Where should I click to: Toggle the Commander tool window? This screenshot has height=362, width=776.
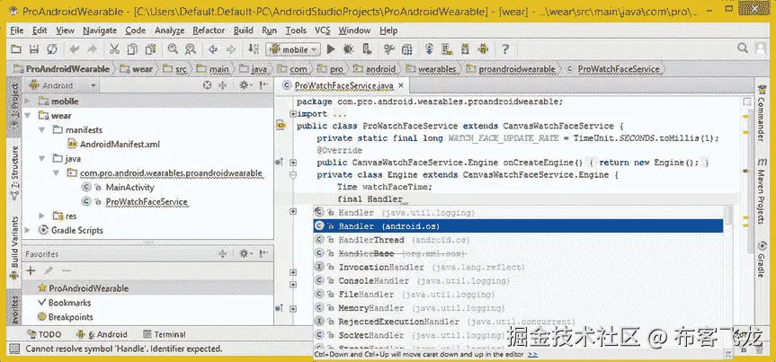(761, 114)
